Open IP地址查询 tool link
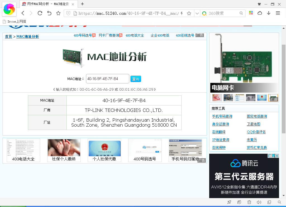The height and width of the screenshot is (207, 286). tap(221, 140)
